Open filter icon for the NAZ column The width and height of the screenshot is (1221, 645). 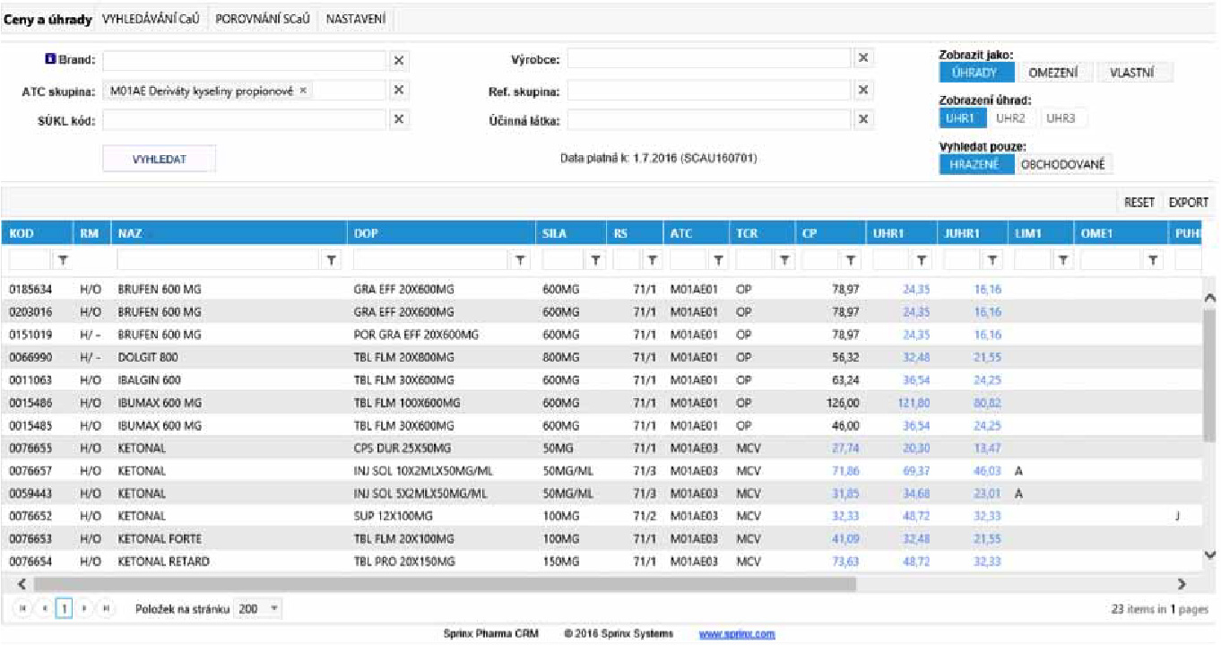[332, 260]
